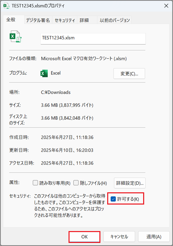Open 詳細設定(D)... attributes settings

[x=130, y=183]
